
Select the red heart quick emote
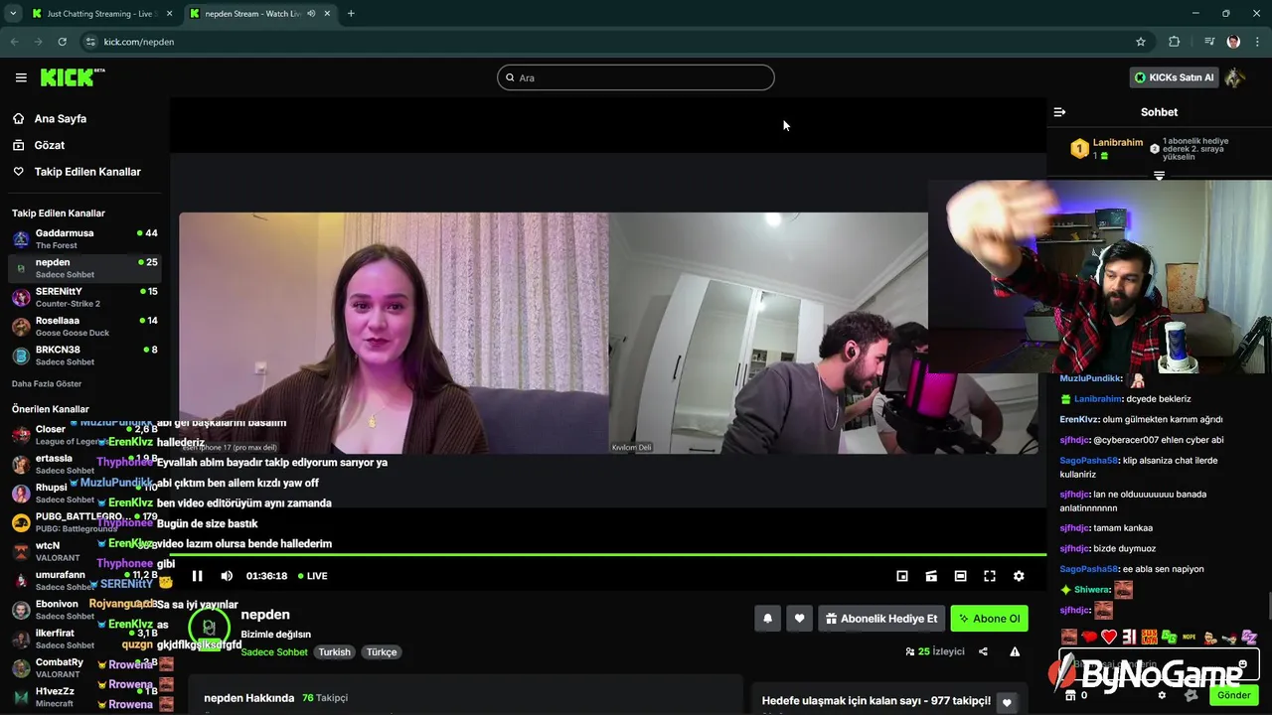click(x=1109, y=638)
